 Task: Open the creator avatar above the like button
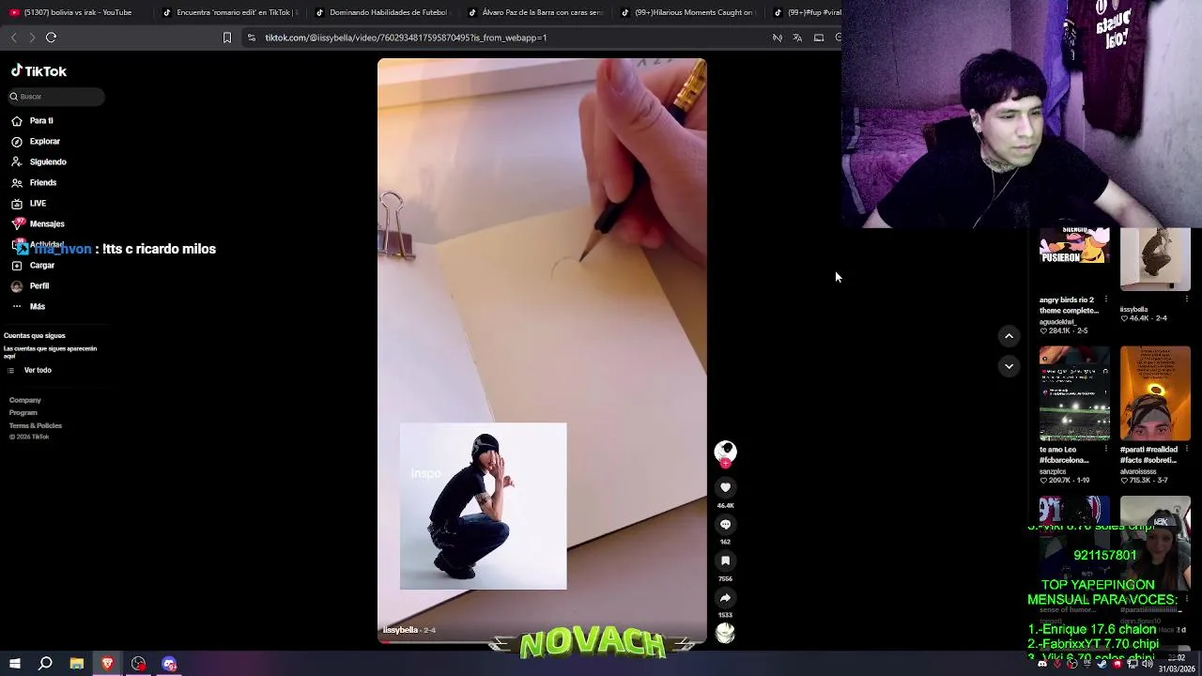tap(725, 452)
